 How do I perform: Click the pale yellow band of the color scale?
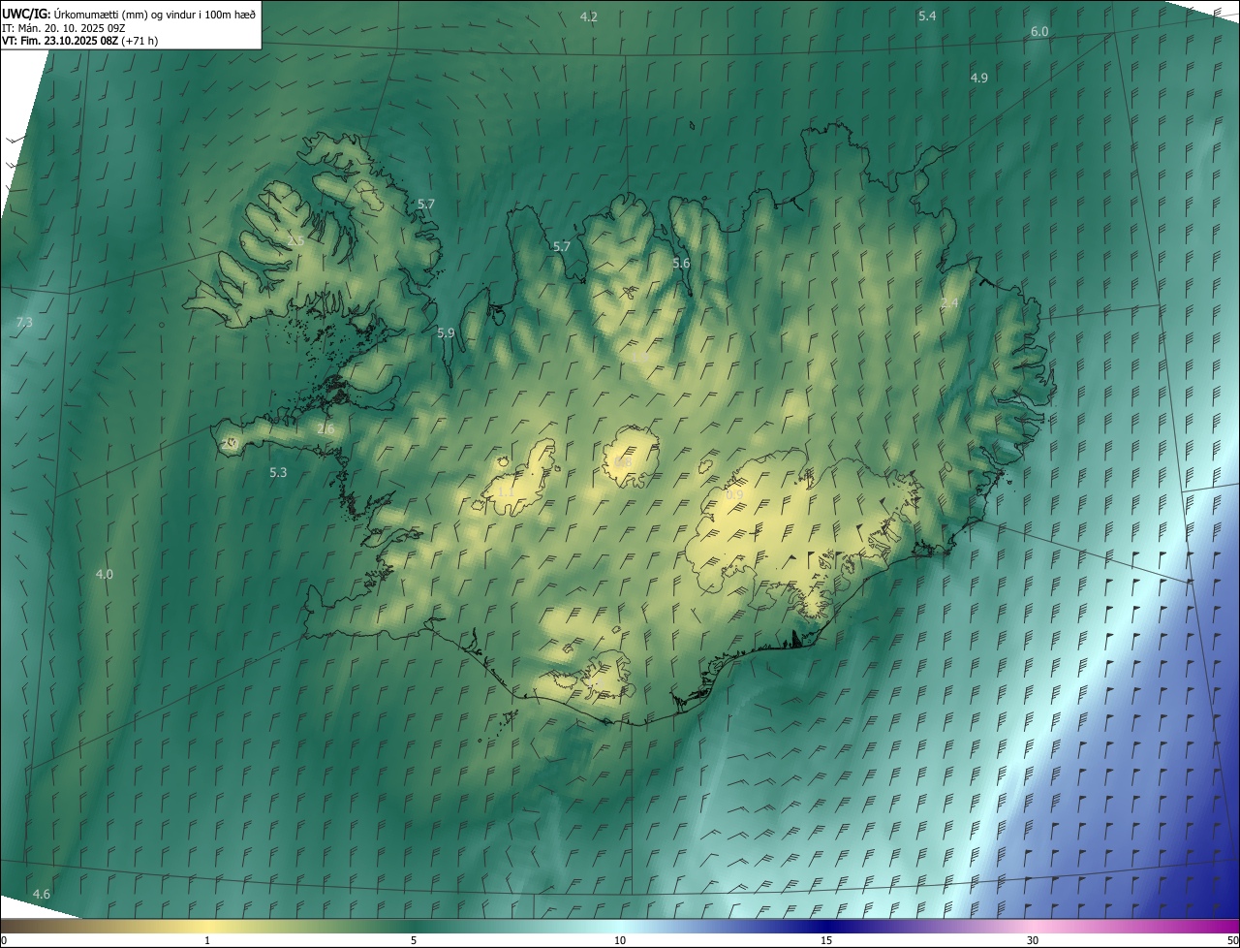[207, 927]
